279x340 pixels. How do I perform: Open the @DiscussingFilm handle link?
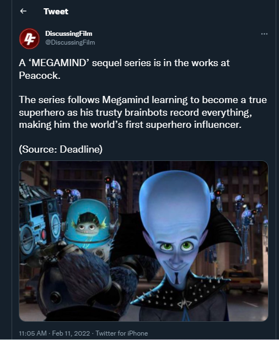(70, 42)
